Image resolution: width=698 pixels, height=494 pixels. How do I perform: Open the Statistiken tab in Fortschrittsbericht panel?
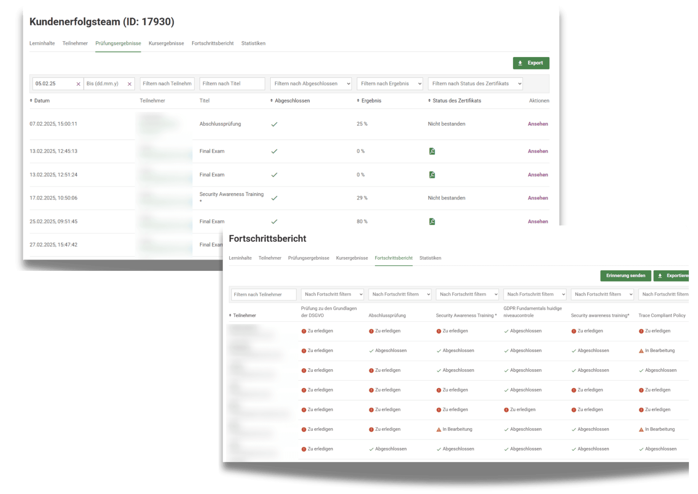click(430, 258)
